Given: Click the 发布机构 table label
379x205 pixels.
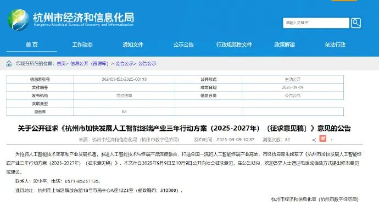Looking at the screenshot, I should coord(40,96).
